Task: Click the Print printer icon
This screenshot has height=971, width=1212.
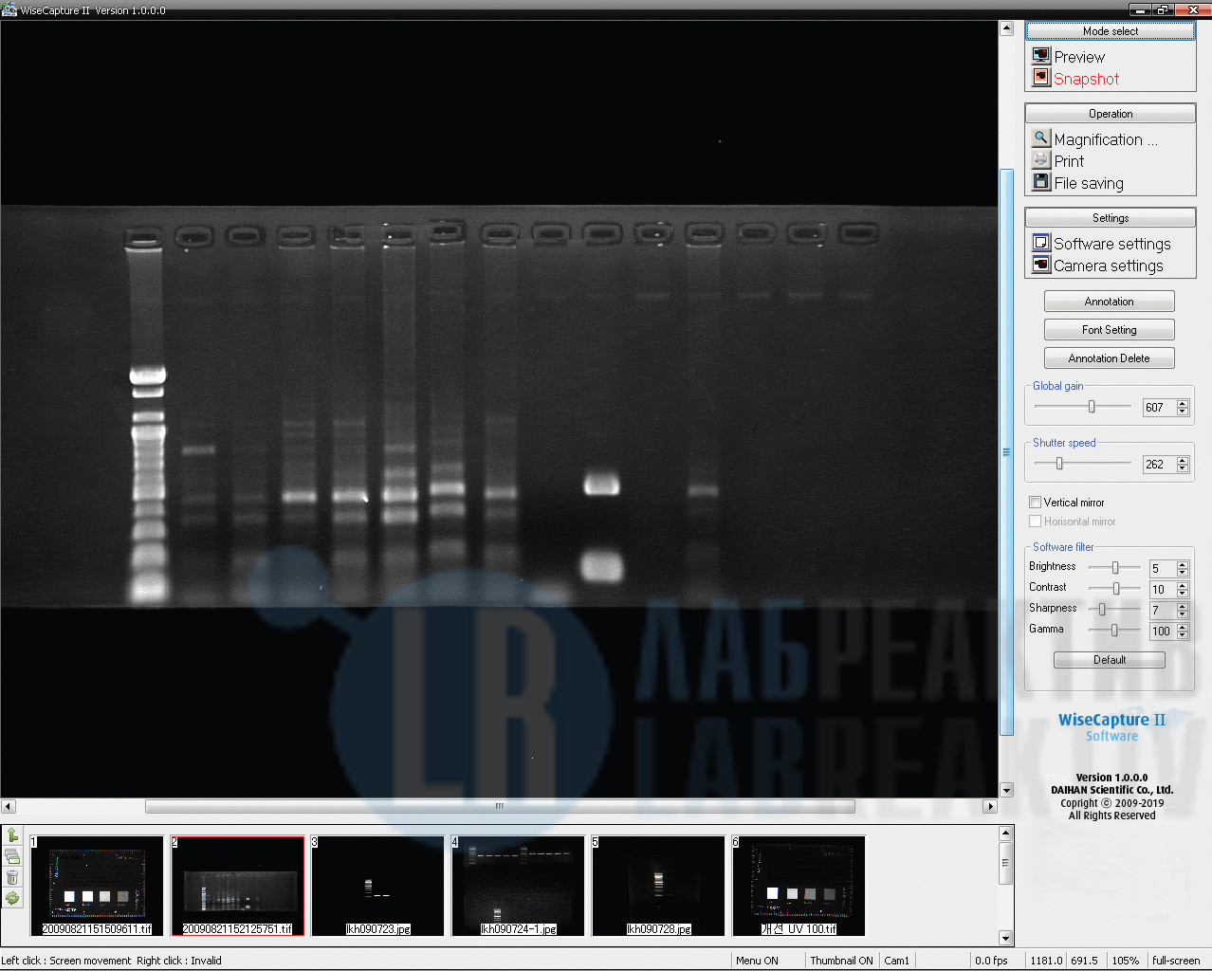Action: pyautogui.click(x=1040, y=160)
